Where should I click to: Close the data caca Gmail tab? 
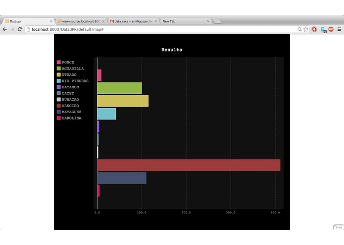tap(156, 21)
